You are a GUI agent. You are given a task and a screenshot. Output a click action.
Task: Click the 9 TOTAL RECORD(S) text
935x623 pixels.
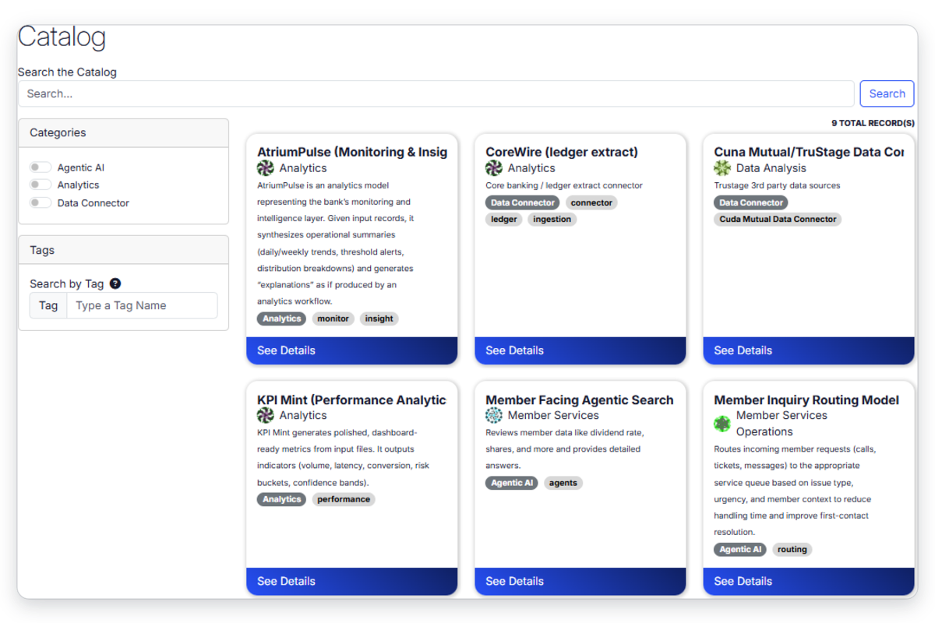(873, 123)
